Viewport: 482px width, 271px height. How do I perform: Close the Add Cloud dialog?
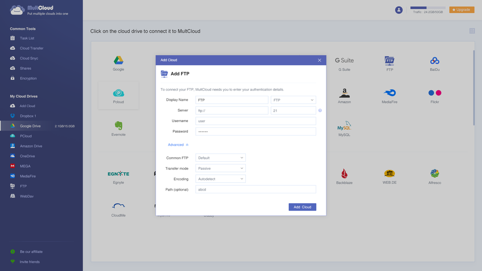319,60
